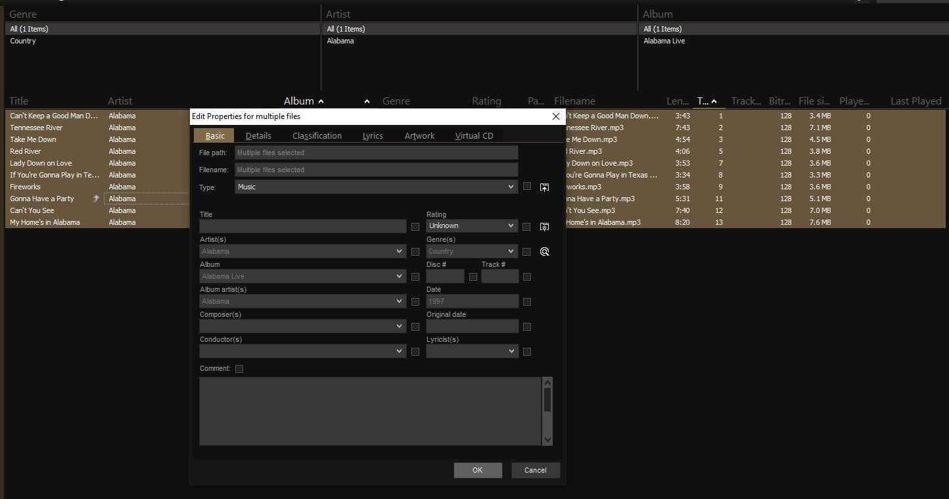Expand the Album artist(s) dropdown

(303, 301)
